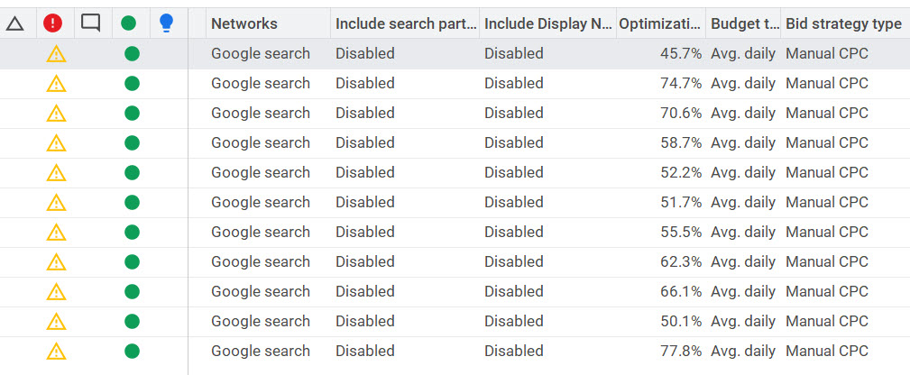Sort by the warning triangle column header

tap(14, 23)
